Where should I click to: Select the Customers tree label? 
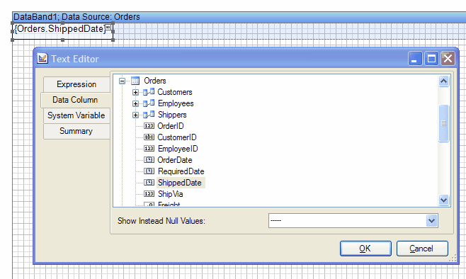[x=175, y=92]
